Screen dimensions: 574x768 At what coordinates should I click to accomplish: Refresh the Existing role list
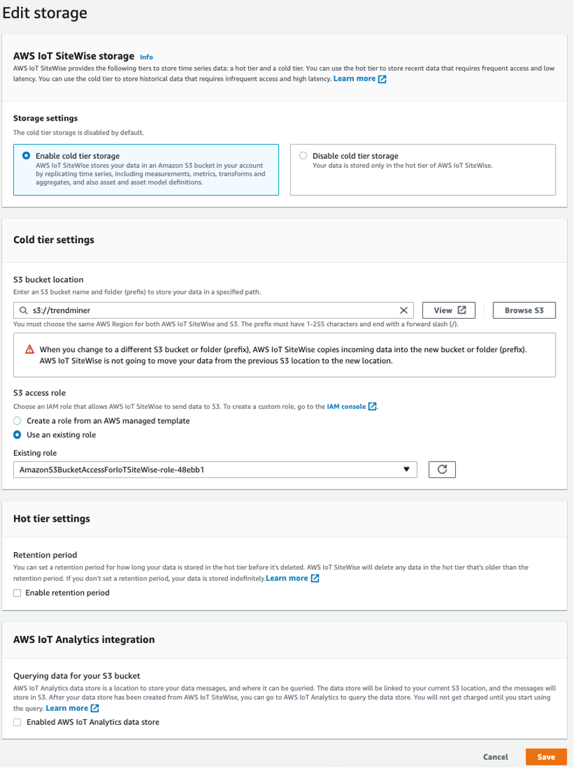tap(442, 470)
